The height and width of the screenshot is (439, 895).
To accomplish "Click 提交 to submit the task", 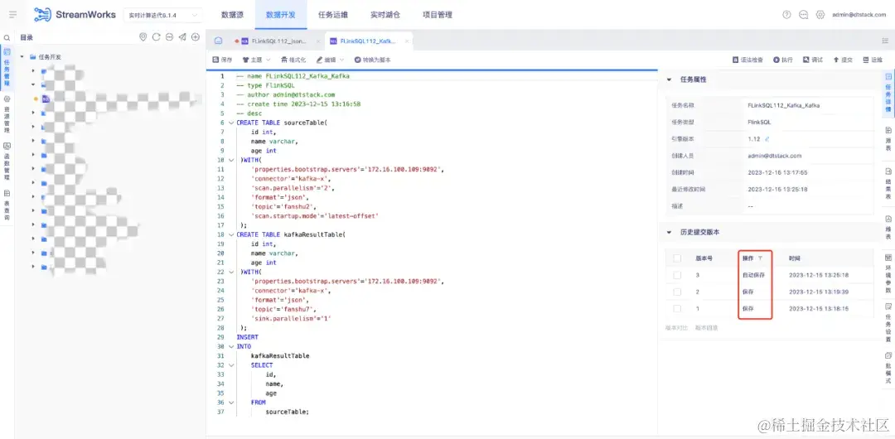I will [x=843, y=60].
